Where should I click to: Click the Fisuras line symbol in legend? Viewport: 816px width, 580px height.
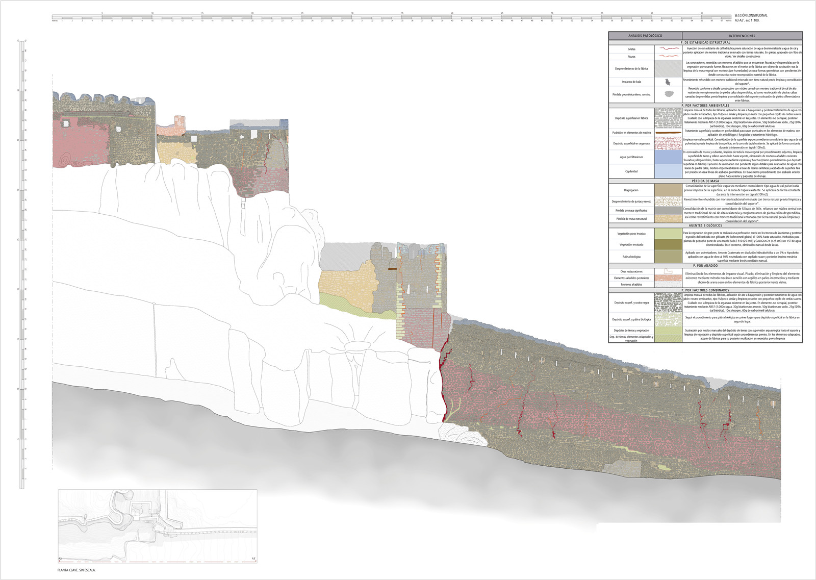668,56
